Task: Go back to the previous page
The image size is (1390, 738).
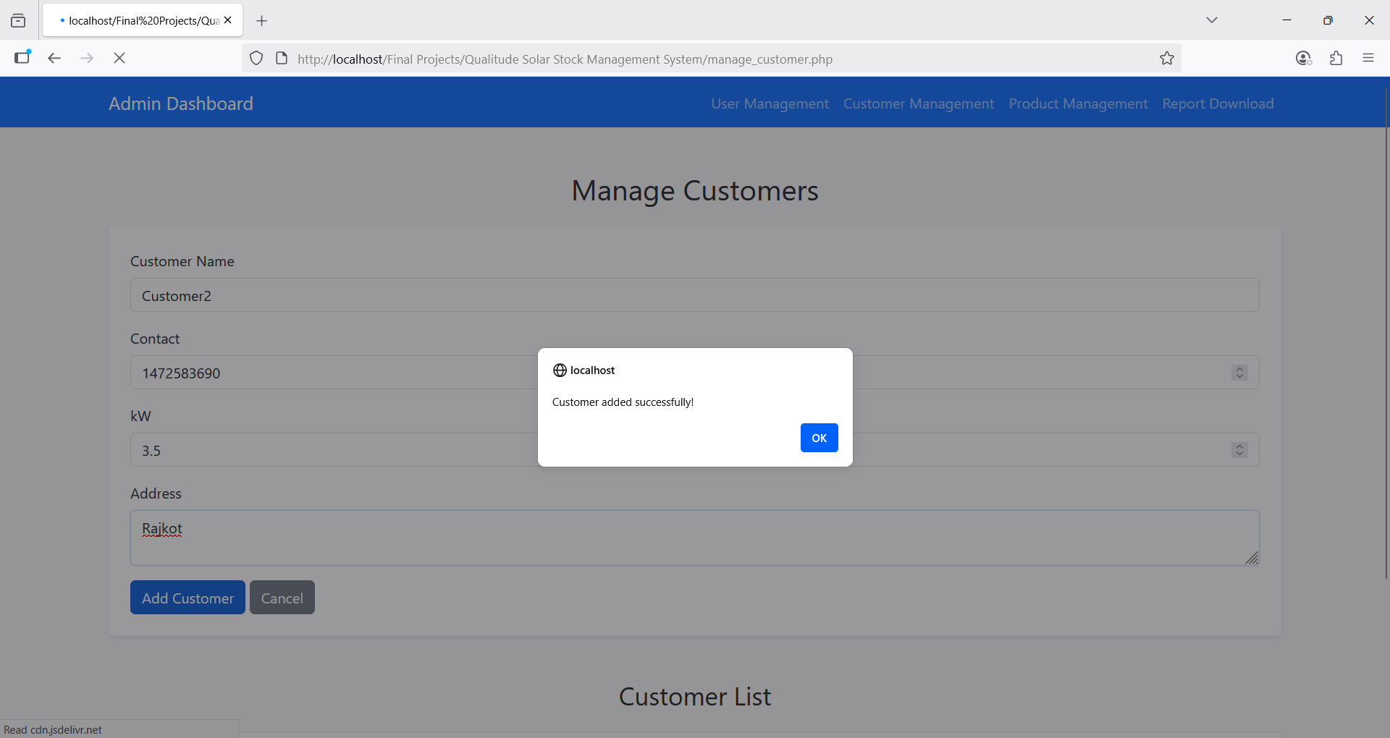Action: pos(54,58)
